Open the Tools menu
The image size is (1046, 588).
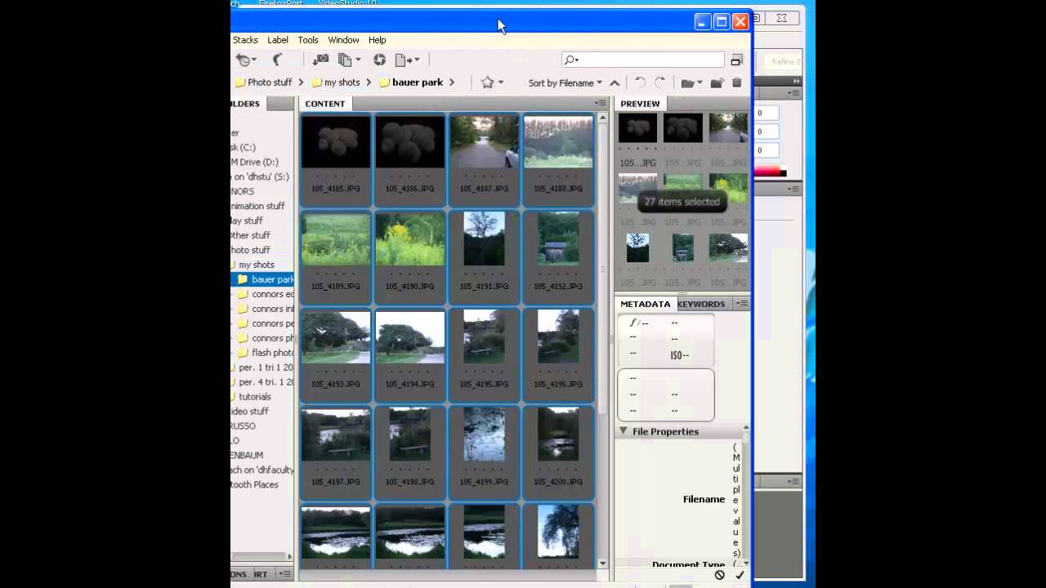coord(308,40)
